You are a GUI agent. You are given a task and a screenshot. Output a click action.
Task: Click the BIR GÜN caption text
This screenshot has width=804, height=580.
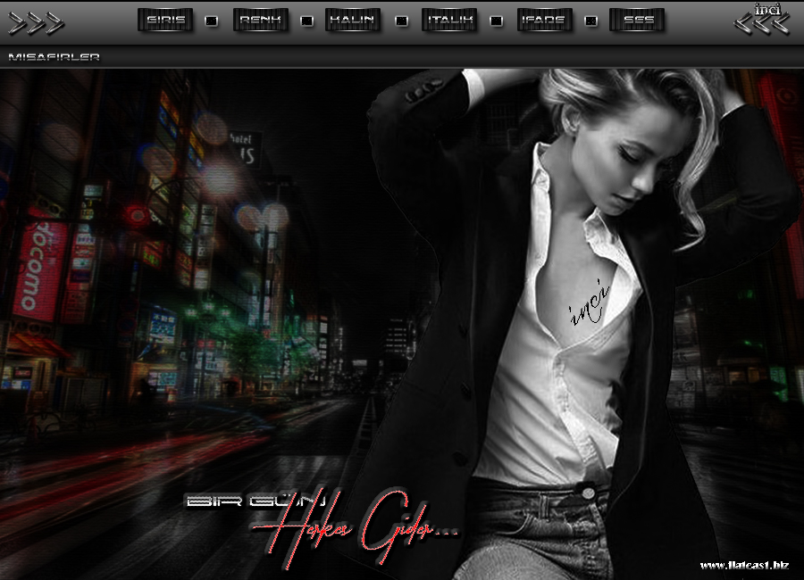(x=255, y=501)
